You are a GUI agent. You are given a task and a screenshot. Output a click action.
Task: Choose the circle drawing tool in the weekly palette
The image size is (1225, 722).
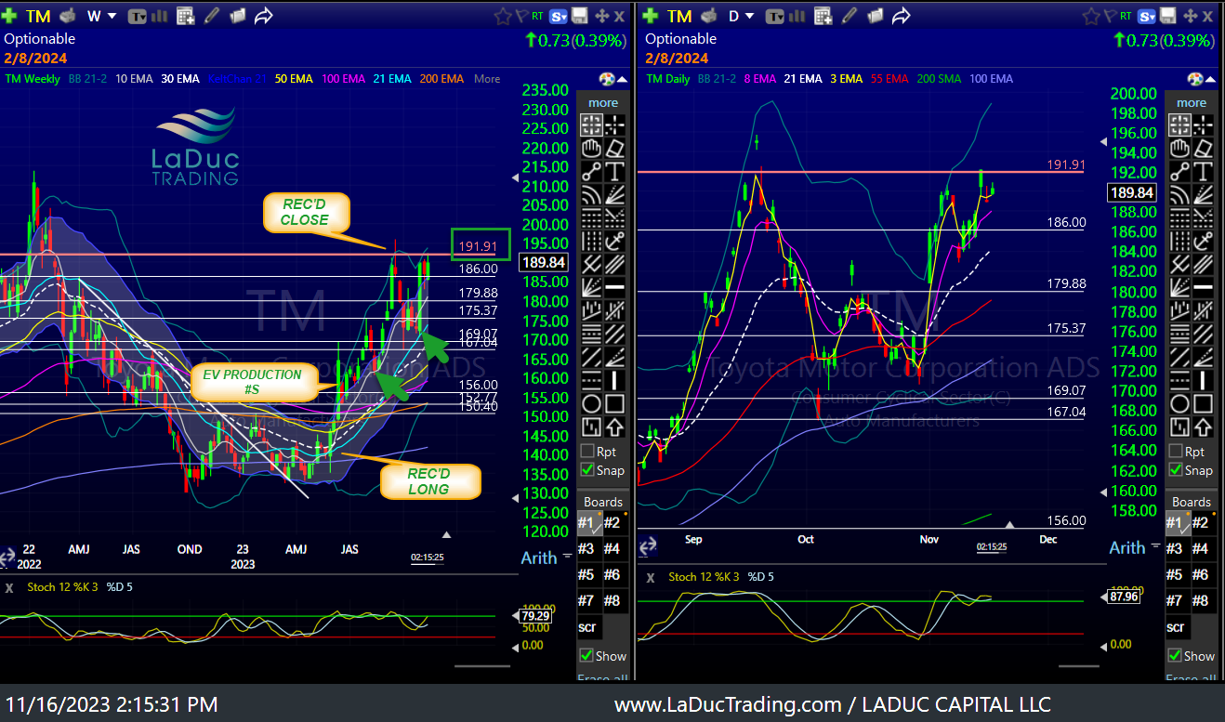pyautogui.click(x=590, y=403)
